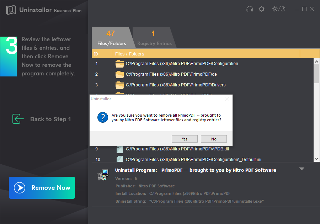
Task: Click the back arrow icon beside Step 1
Action: point(18,119)
